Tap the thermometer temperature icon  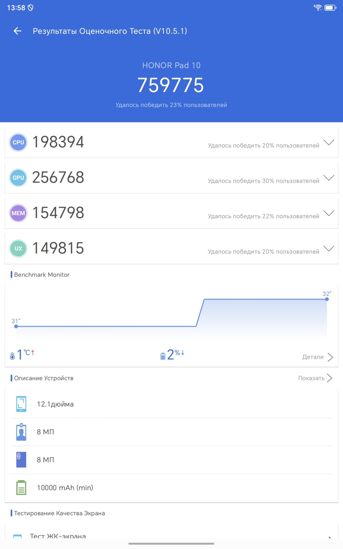tap(12, 356)
